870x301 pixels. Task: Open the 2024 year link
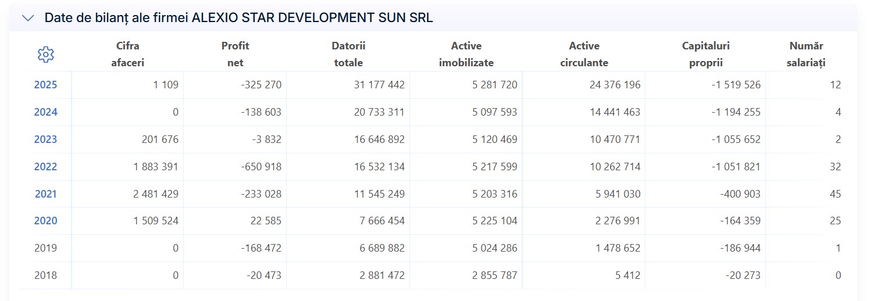click(x=45, y=112)
